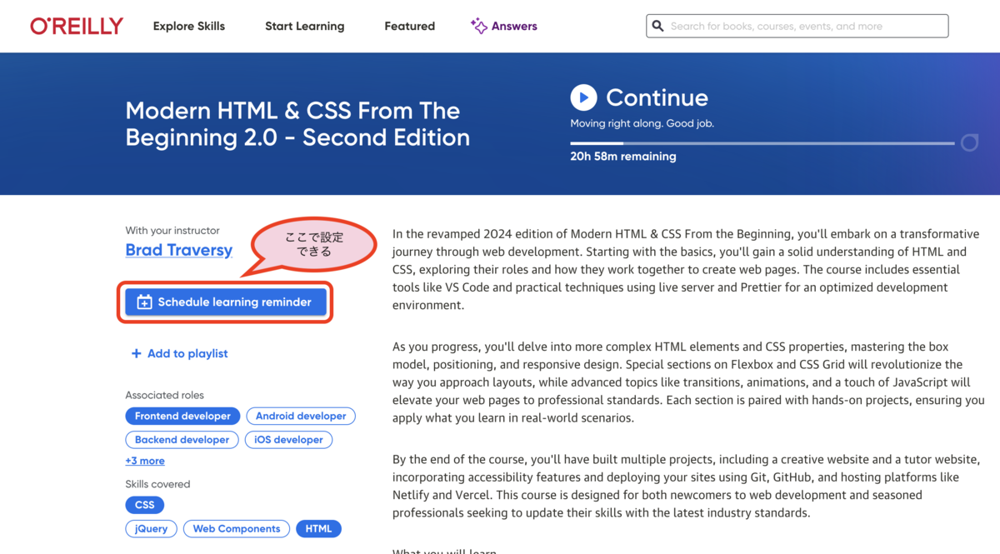Click the course progress bar
Viewport: 1000px width, 554px height.
click(x=762, y=143)
